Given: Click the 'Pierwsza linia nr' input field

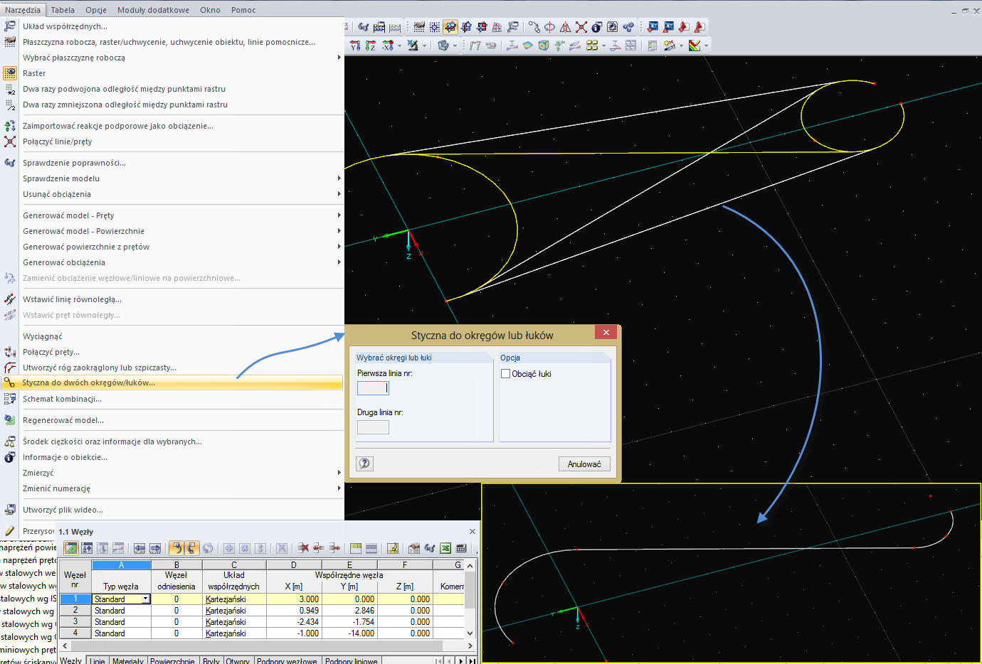Looking at the screenshot, I should click(x=373, y=388).
